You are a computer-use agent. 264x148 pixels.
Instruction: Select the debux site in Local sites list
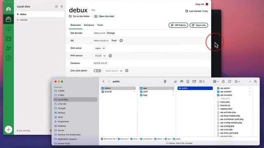[x=40, y=14]
